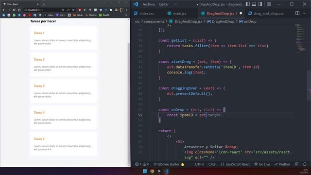Screen dimensions: 311x175
Task: Open the feedback icon in status bar
Action: (296, 164)
